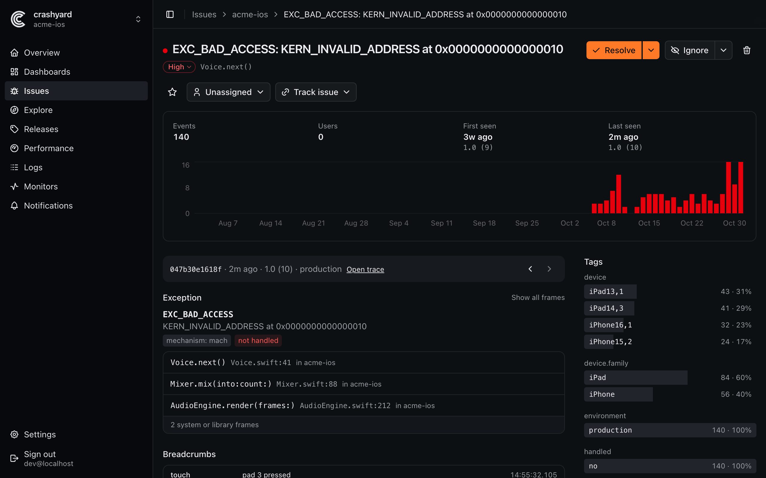Toggle the sidebar panel icon
The image size is (766, 478).
pos(170,15)
